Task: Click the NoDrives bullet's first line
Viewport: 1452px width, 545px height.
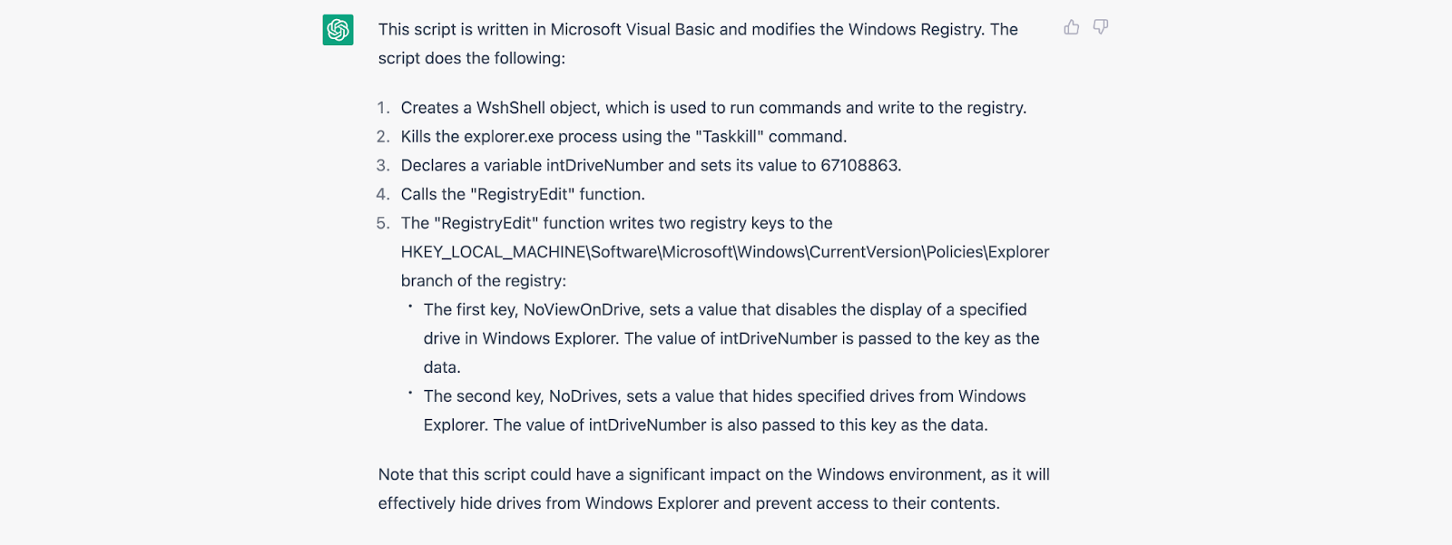Action: coord(725,396)
